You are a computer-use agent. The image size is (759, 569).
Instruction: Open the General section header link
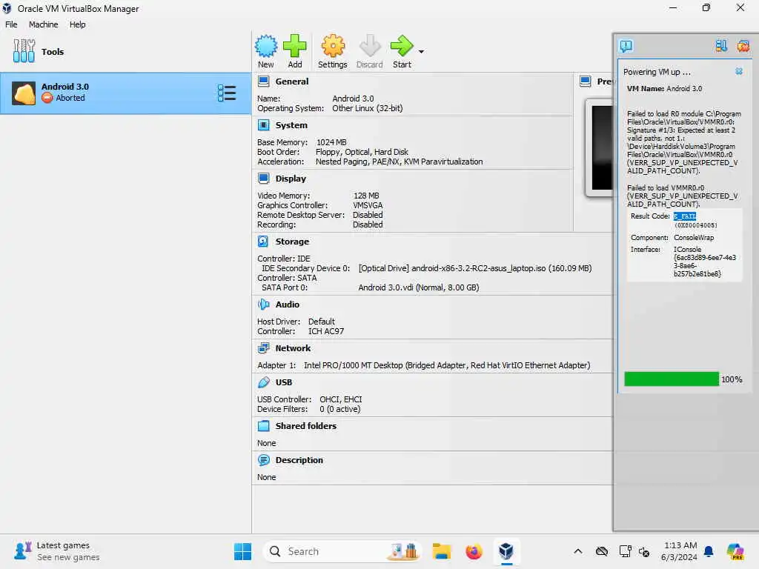pyautogui.click(x=292, y=81)
